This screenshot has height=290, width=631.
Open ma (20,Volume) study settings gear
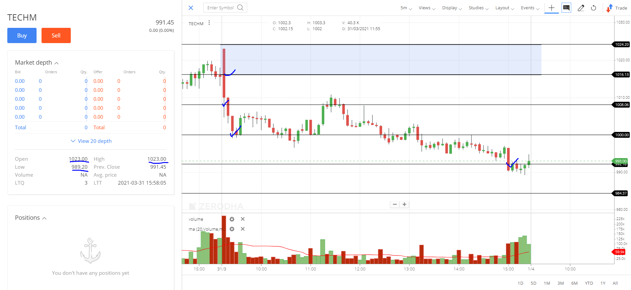[x=232, y=229]
